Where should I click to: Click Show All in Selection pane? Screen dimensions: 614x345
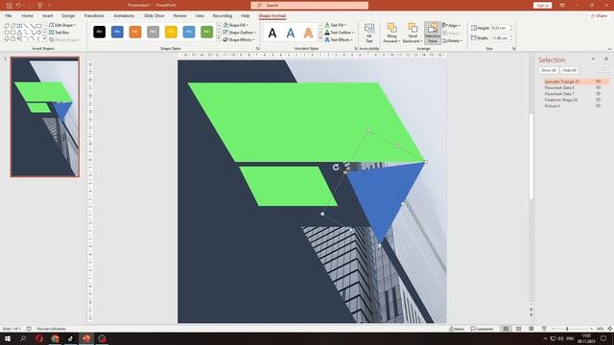tap(549, 70)
